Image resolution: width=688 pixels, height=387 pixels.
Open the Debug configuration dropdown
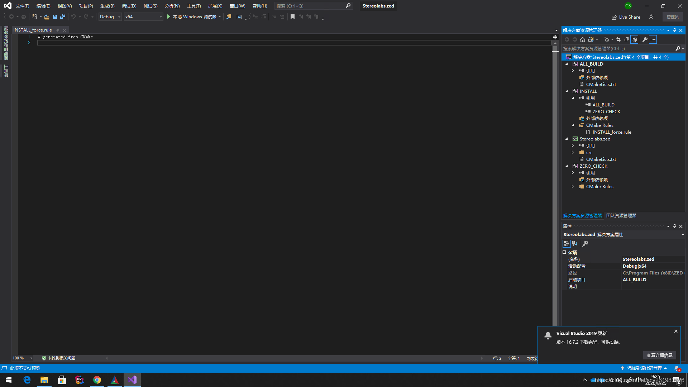coord(110,17)
